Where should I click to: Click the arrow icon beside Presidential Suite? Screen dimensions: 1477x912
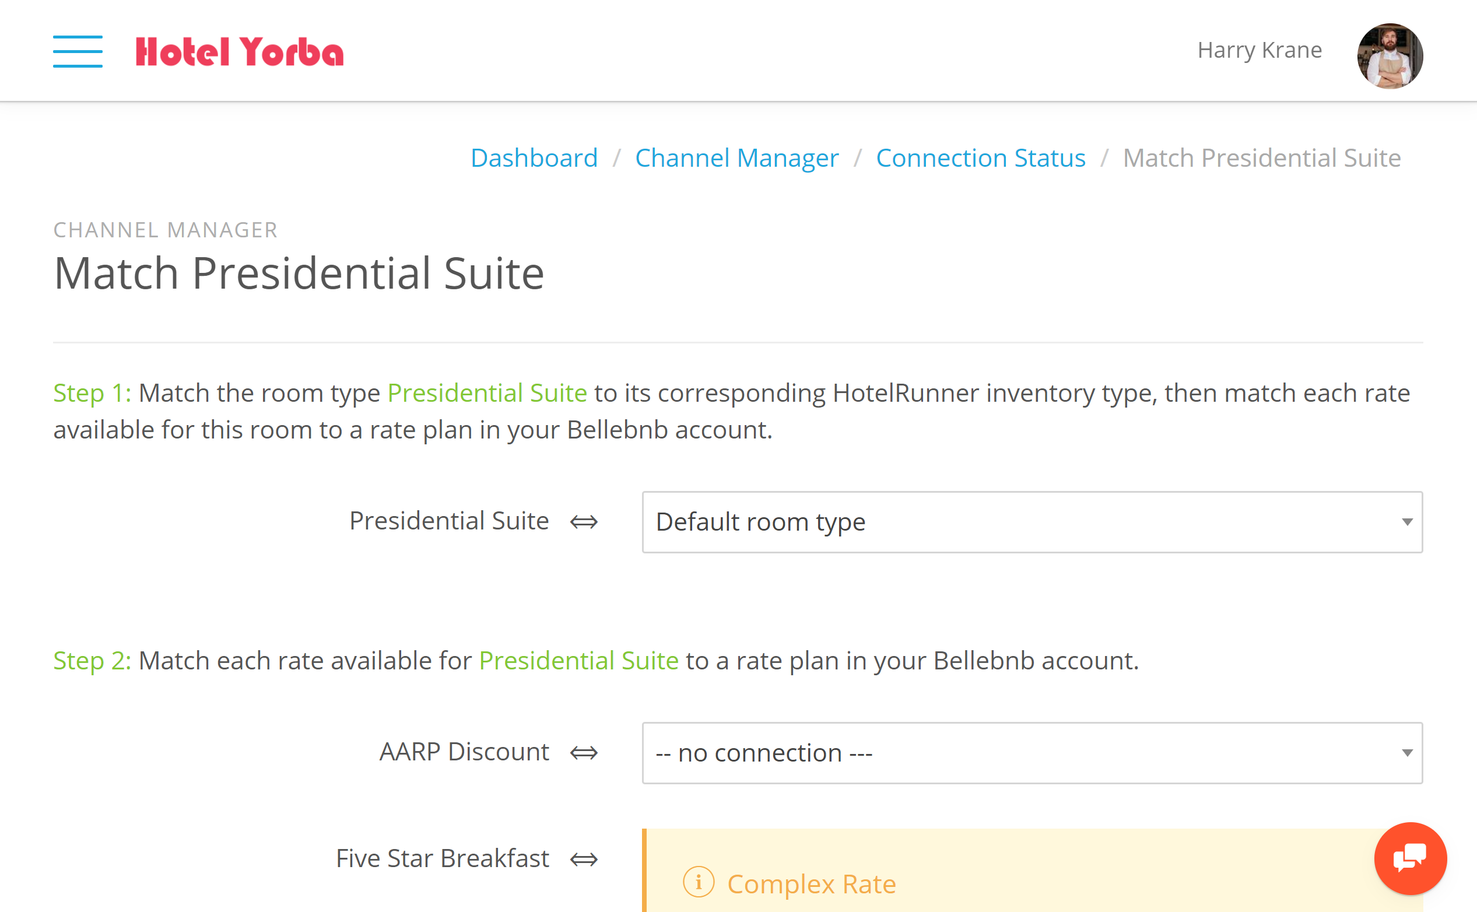click(x=584, y=522)
